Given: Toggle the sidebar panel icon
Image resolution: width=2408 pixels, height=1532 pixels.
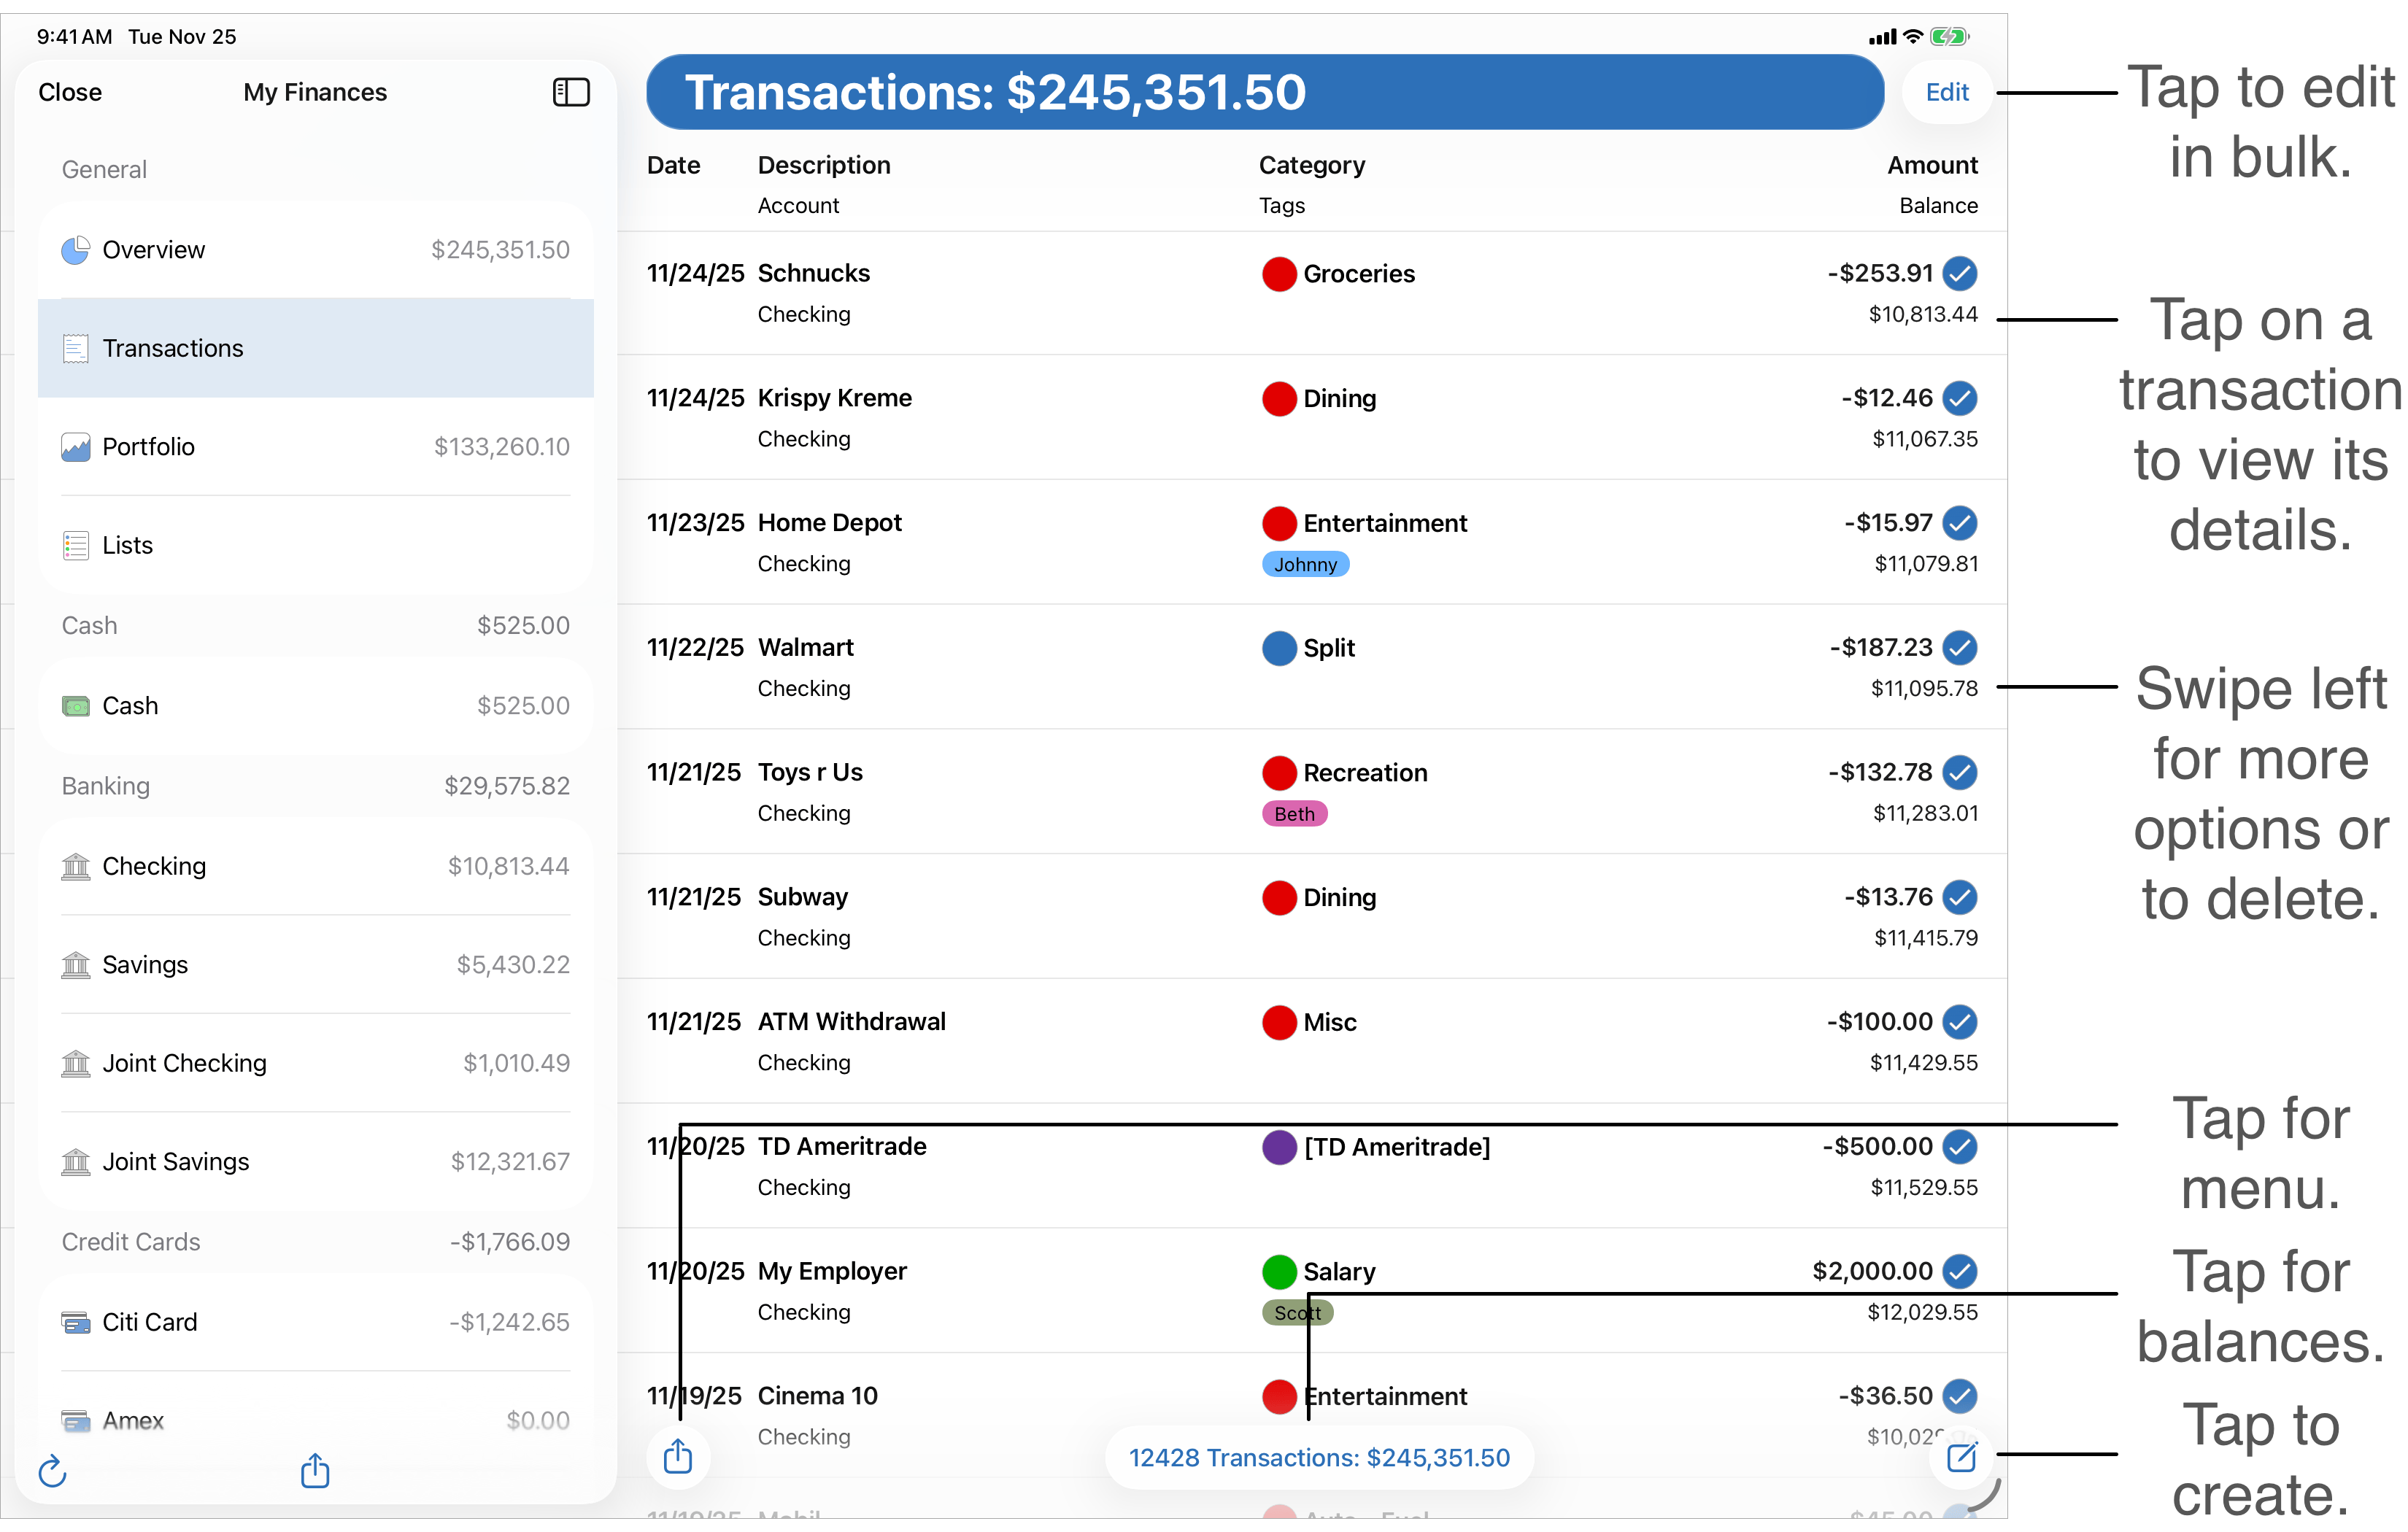Looking at the screenshot, I should click(x=571, y=92).
